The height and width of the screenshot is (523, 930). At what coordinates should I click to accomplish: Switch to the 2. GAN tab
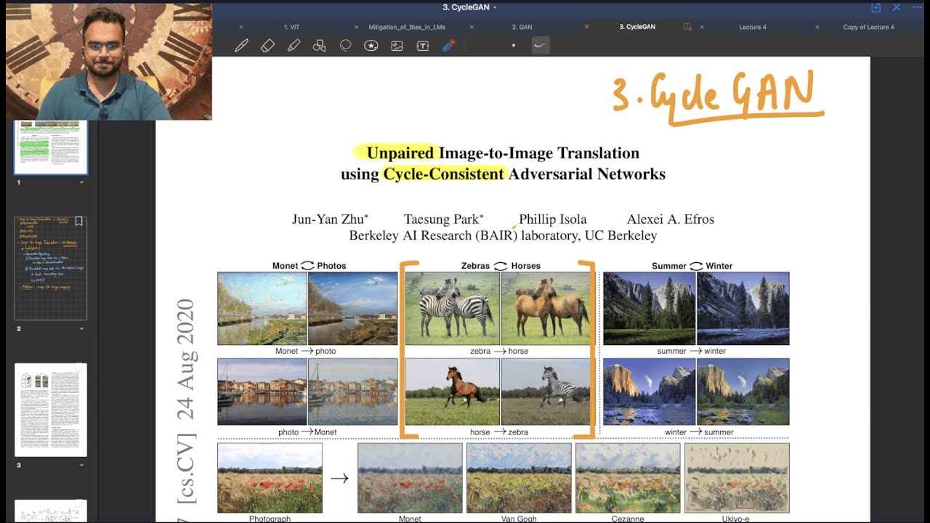[x=522, y=27]
